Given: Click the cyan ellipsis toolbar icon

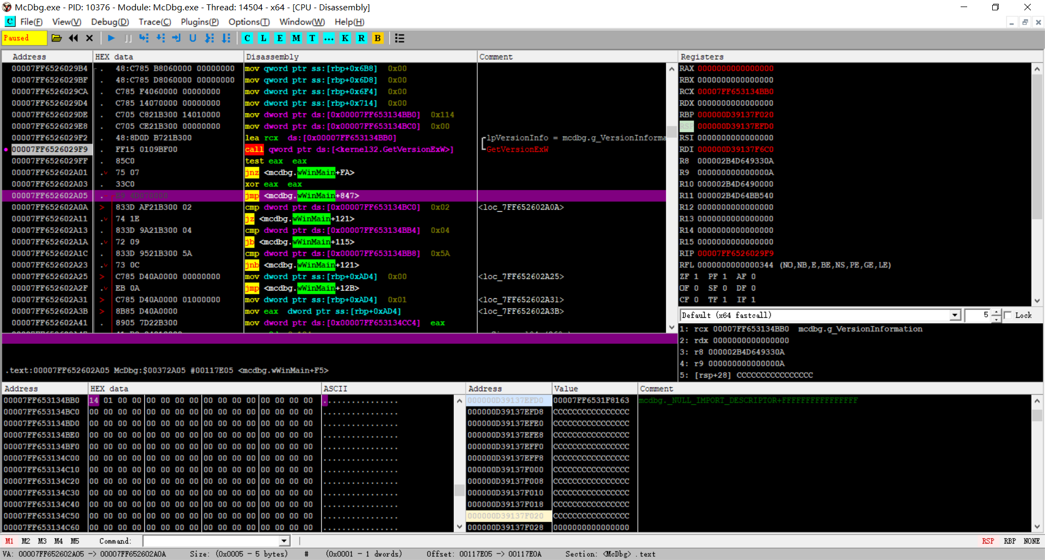Looking at the screenshot, I should [329, 38].
